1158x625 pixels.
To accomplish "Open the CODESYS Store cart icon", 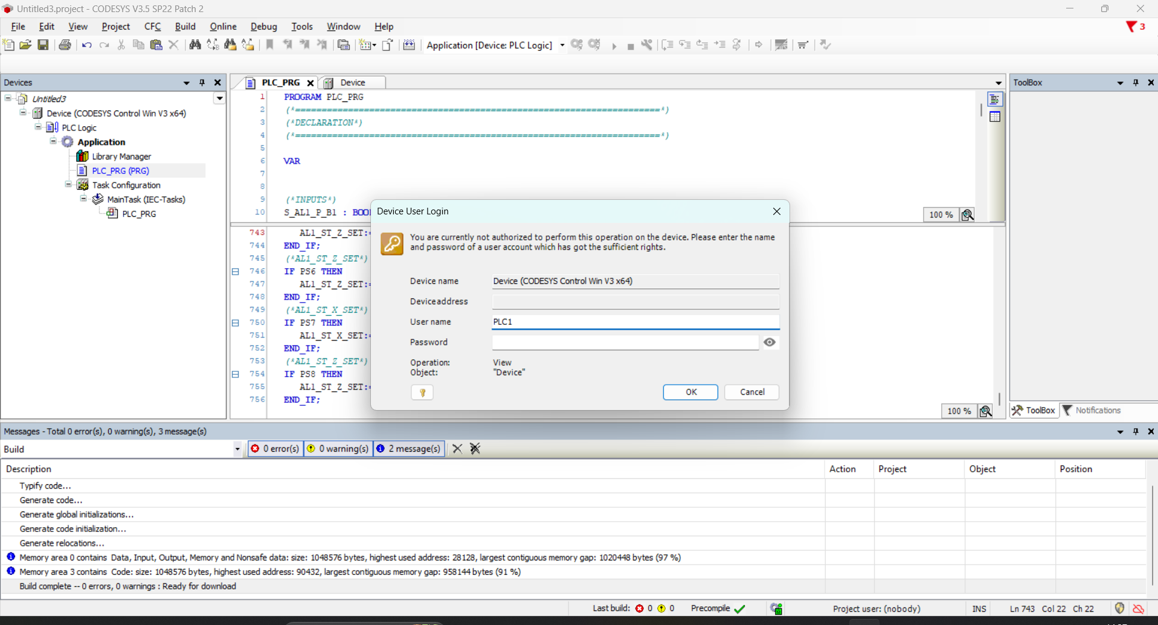I will tap(803, 45).
